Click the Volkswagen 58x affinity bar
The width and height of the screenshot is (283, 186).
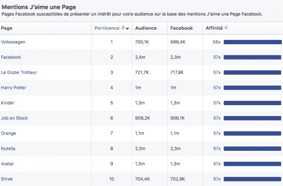252,42
